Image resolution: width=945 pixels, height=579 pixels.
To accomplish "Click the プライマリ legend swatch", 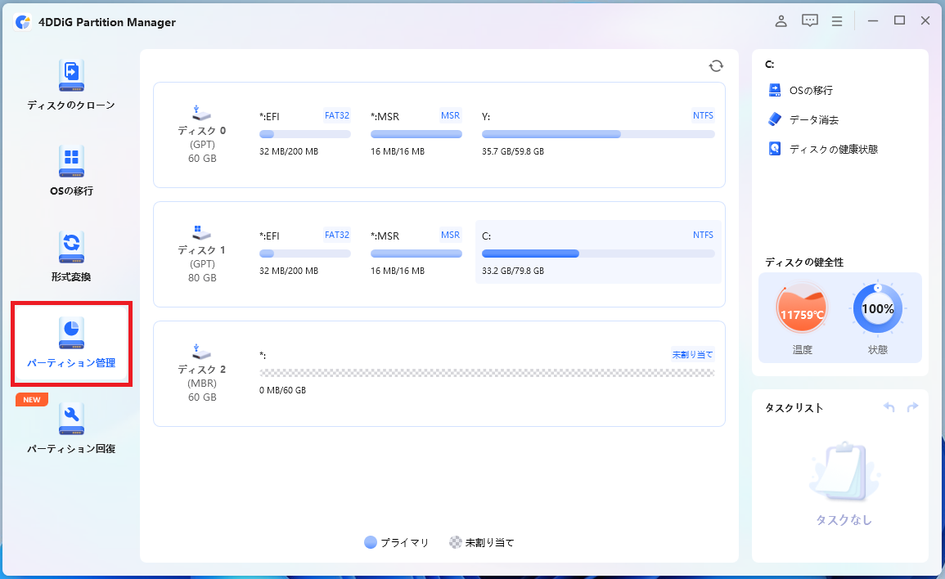I will [371, 542].
